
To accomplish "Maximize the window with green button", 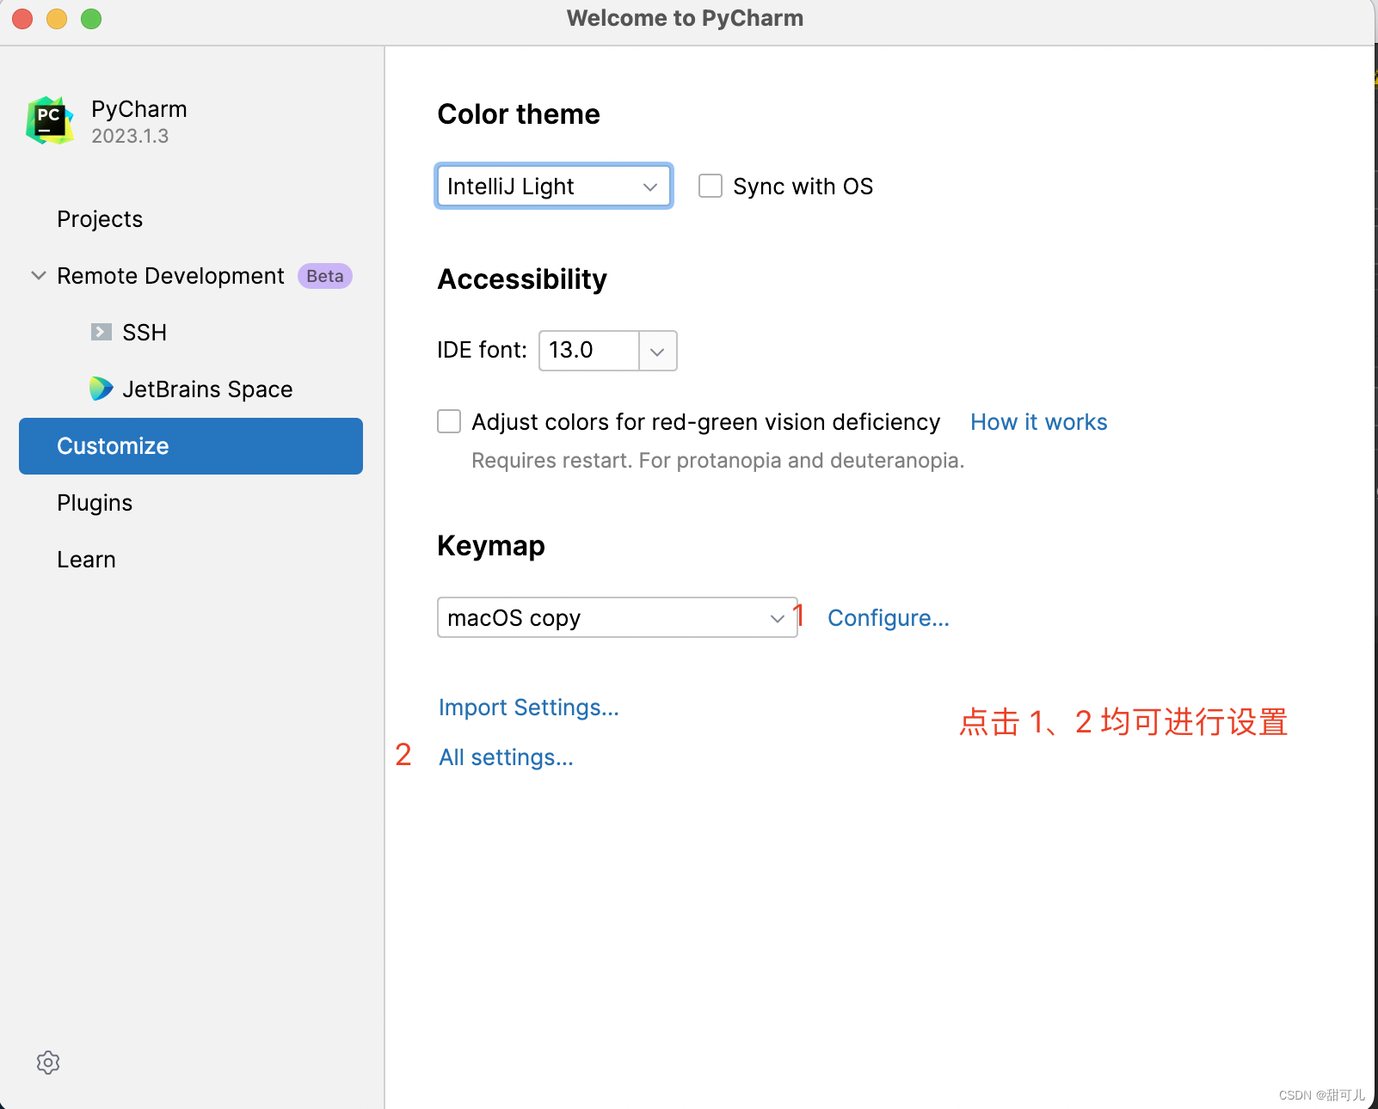I will (91, 19).
